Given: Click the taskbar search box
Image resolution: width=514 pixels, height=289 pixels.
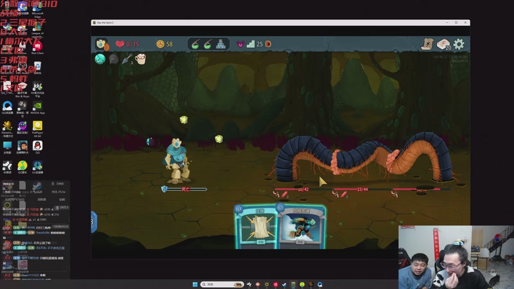Looking at the screenshot, I should pos(222,284).
